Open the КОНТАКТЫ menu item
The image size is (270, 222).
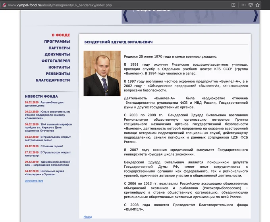[x=59, y=67]
